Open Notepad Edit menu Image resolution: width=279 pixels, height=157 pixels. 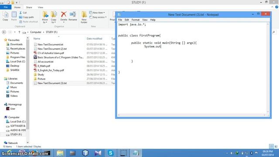pos(127,20)
